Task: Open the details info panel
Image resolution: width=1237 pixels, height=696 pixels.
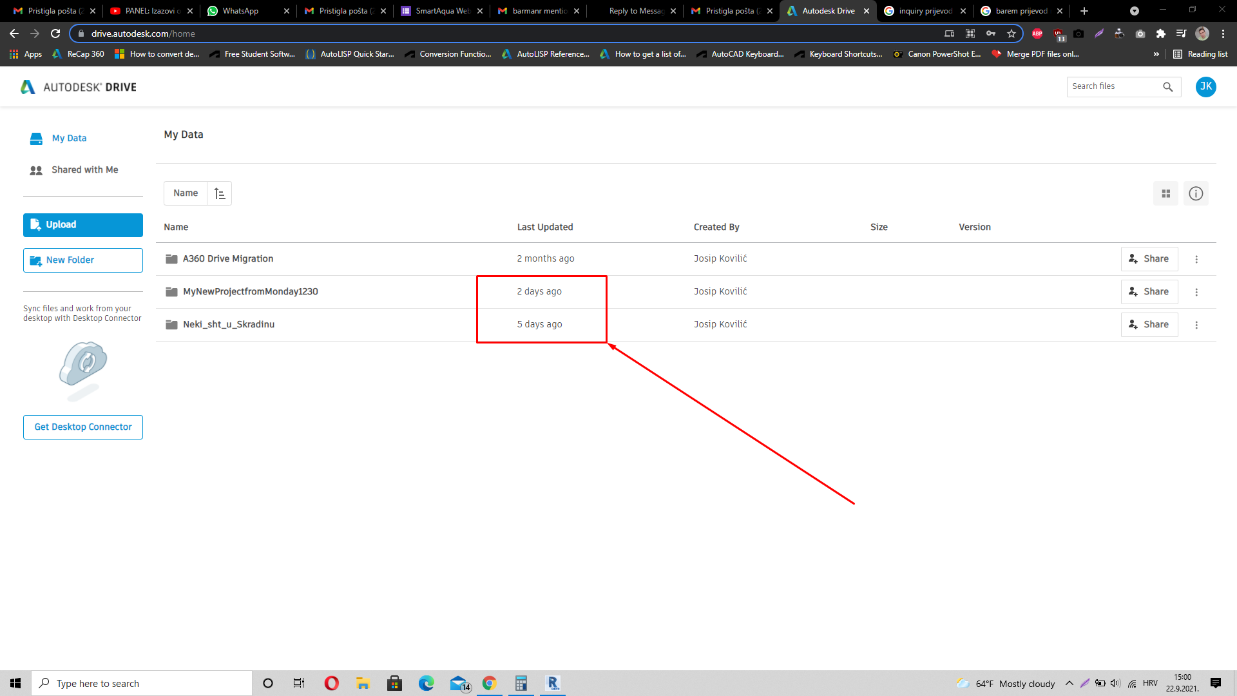Action: click(1196, 193)
